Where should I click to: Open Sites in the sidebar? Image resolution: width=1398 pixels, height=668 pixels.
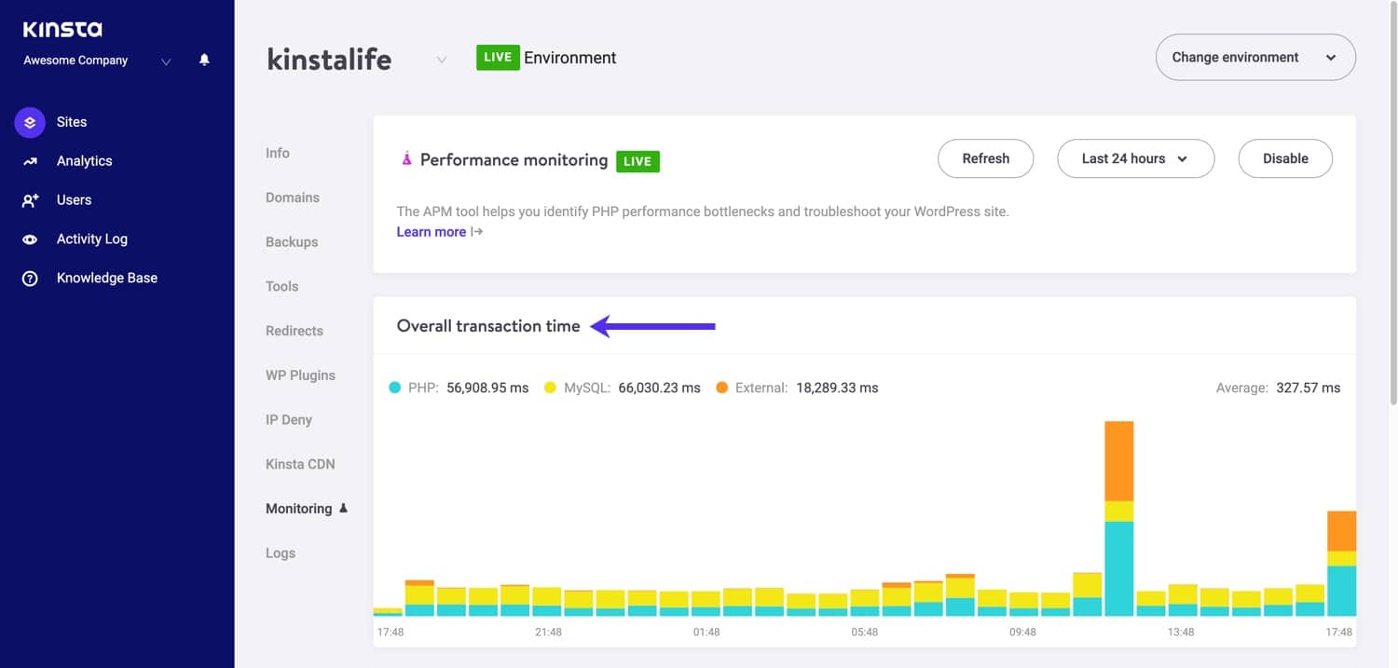tap(72, 122)
